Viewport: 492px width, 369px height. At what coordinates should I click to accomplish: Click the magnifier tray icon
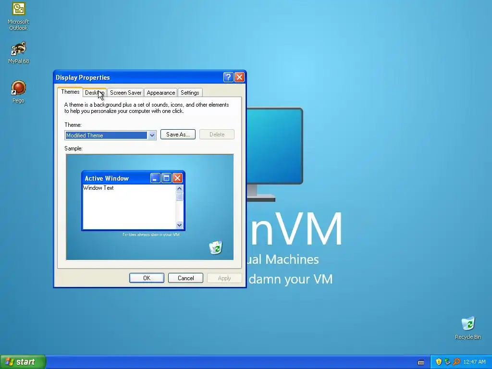click(456, 362)
